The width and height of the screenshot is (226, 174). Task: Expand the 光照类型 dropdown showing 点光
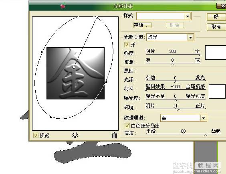click(190, 37)
